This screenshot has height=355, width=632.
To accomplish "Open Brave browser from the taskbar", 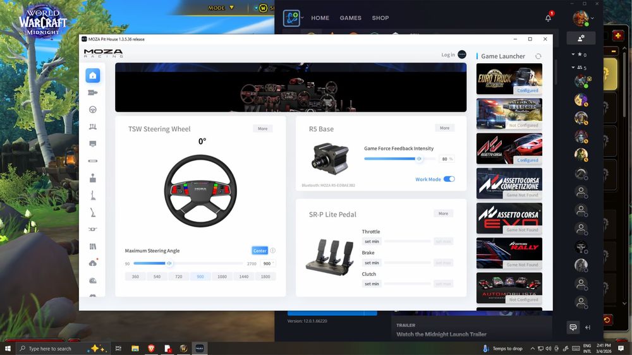I will [x=151, y=349].
